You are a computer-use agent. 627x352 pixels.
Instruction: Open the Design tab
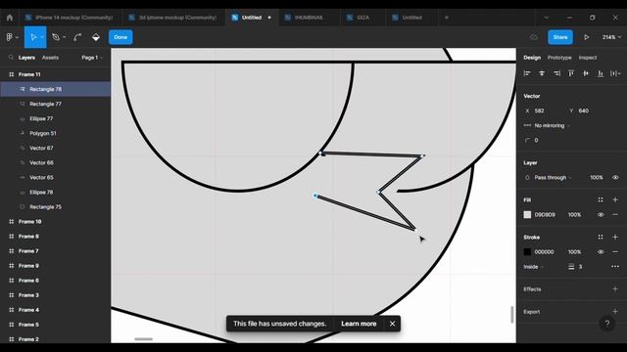click(532, 58)
